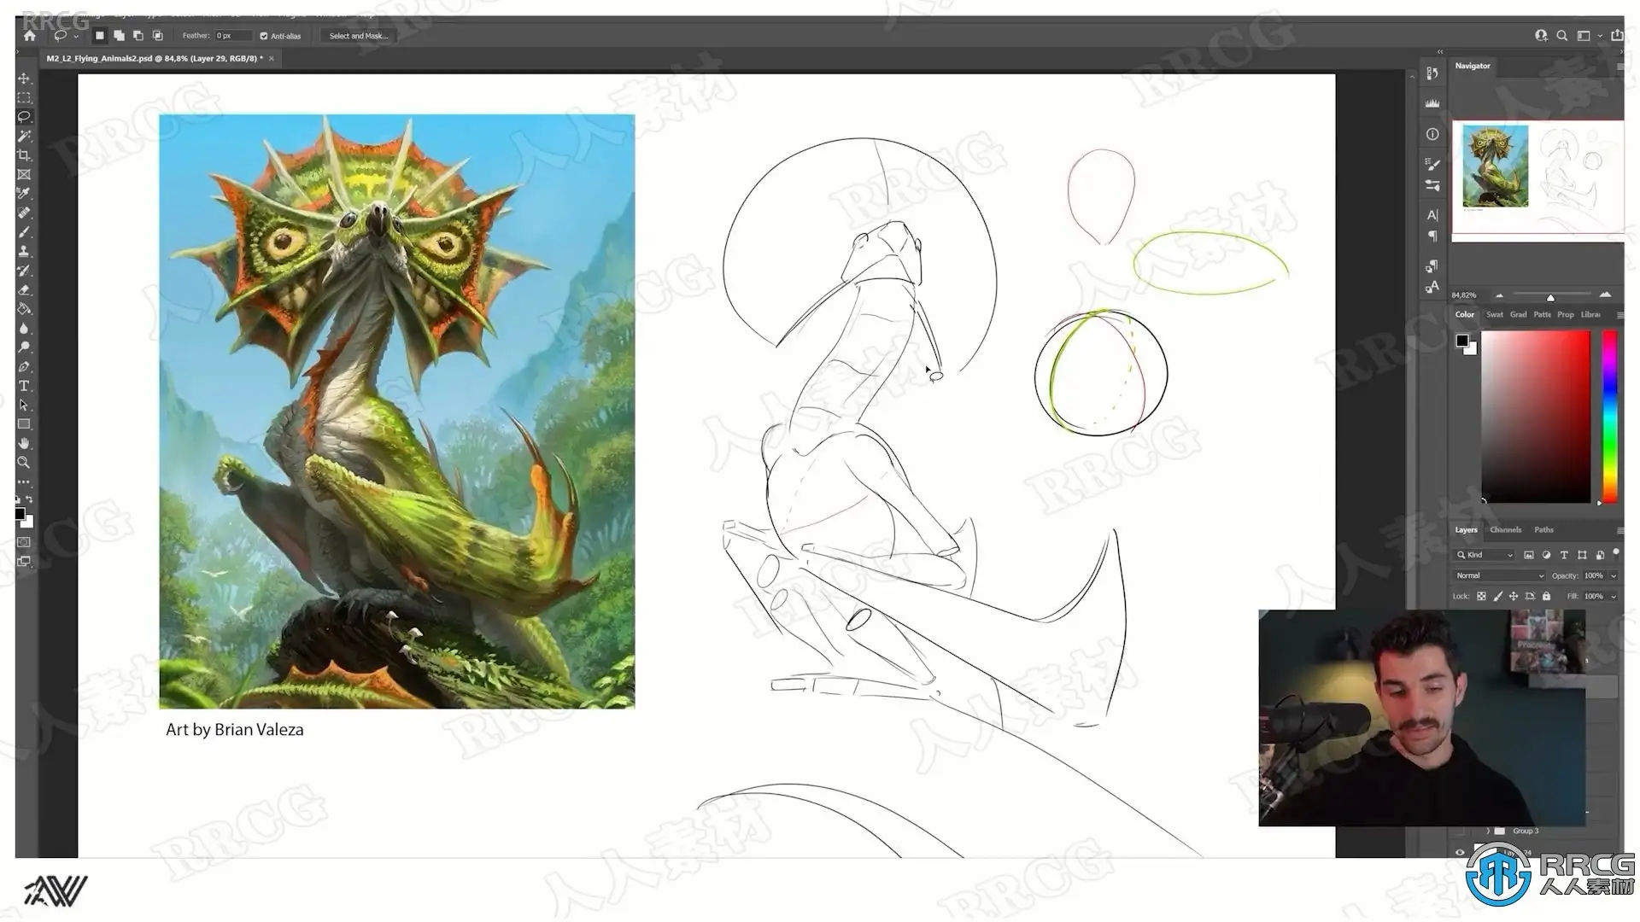This screenshot has width=1640, height=922.
Task: Select the Hand tool
Action: 24,443
